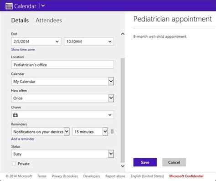
Task: Click the details panel scrollbar thumb
Action: (123, 110)
